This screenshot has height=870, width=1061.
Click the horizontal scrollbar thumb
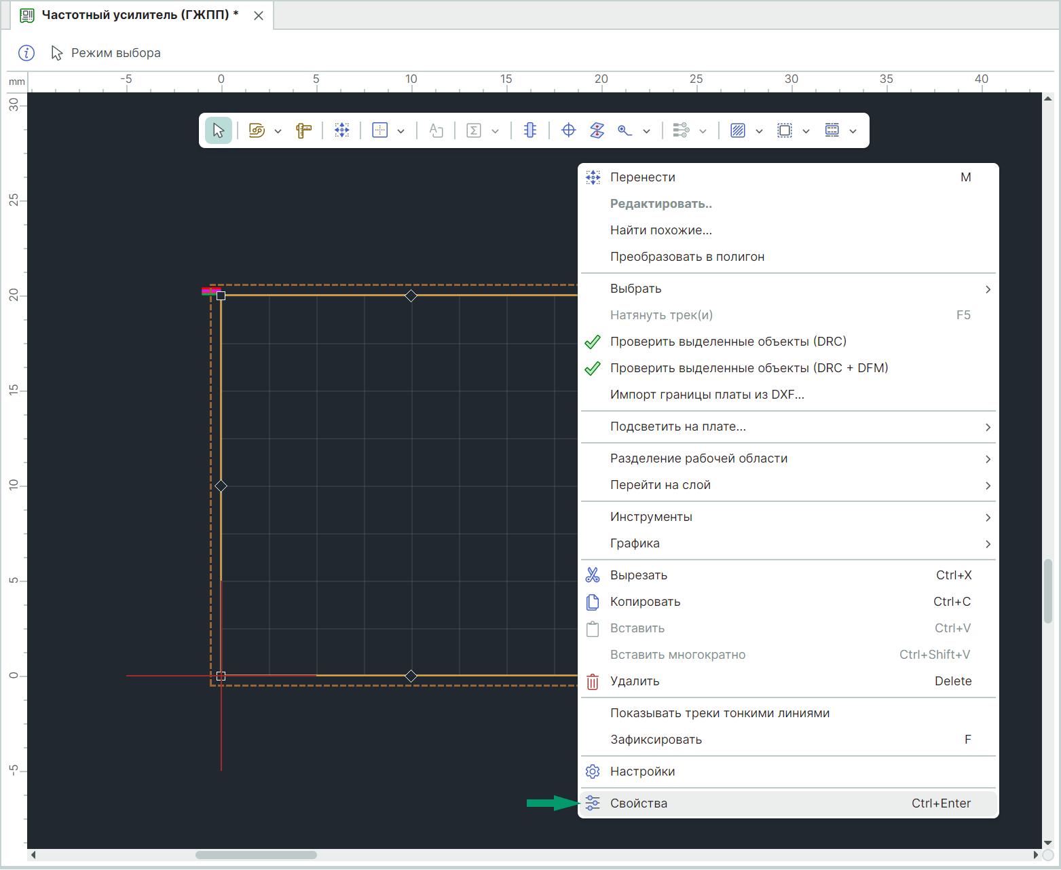(x=256, y=855)
